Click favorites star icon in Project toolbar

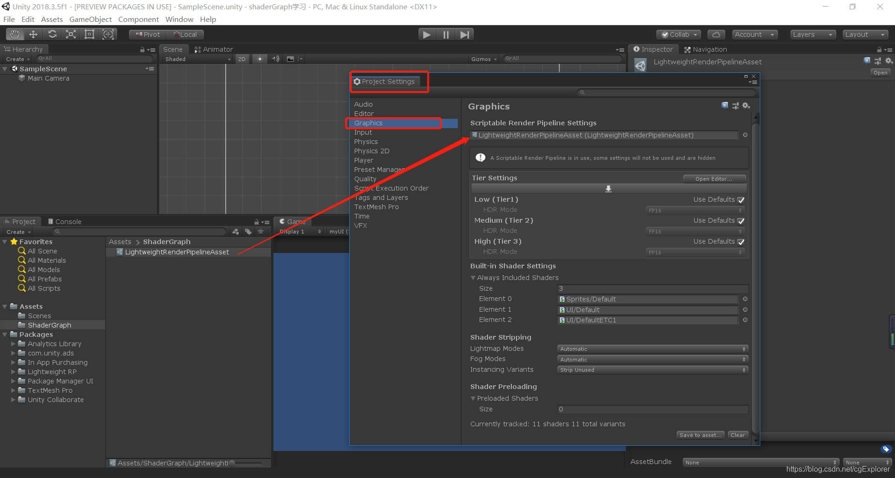click(x=261, y=232)
